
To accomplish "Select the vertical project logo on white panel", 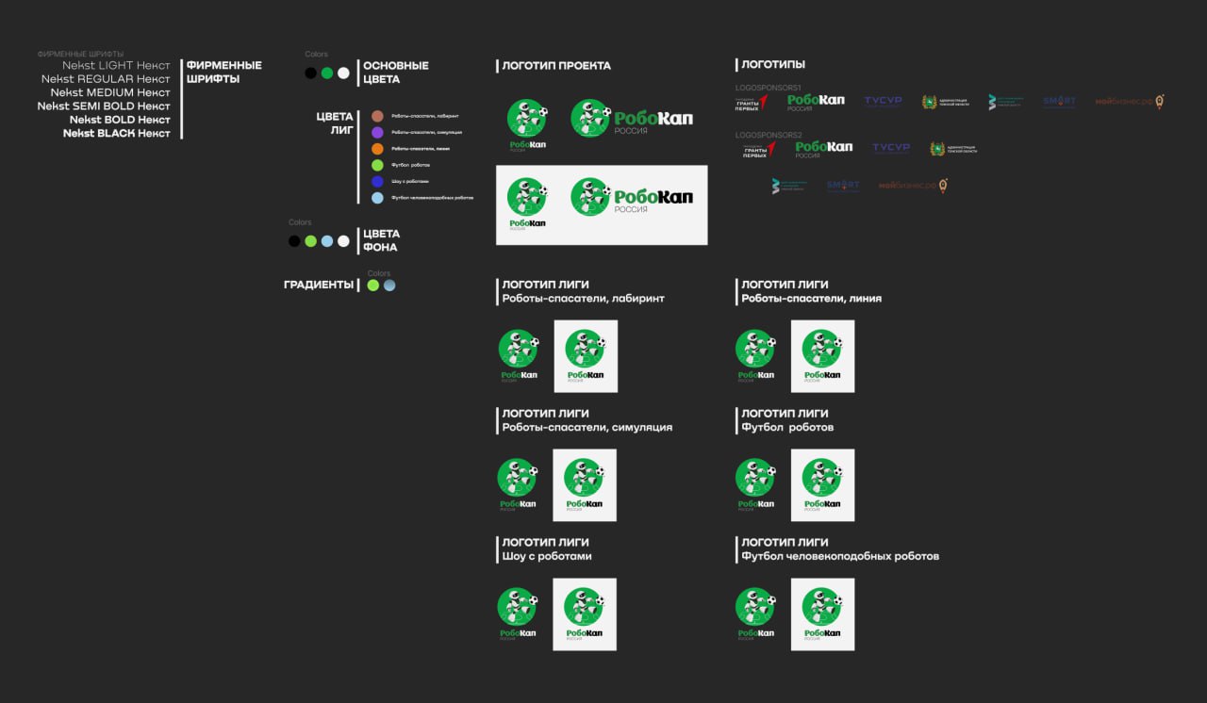I will pos(527,204).
